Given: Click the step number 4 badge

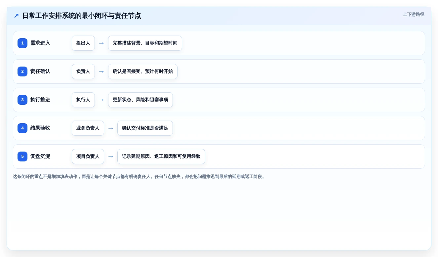Looking at the screenshot, I should click(x=22, y=128).
